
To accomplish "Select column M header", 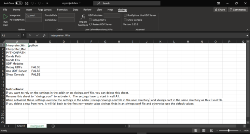I will click(x=188, y=42).
